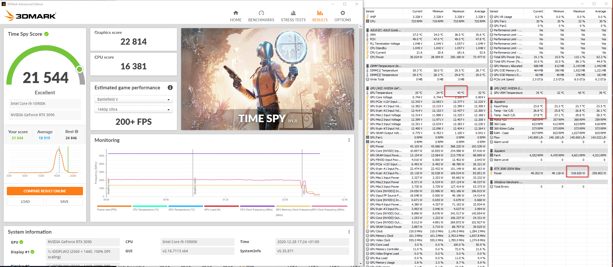Click the CPU score value 16 381

[133, 66]
